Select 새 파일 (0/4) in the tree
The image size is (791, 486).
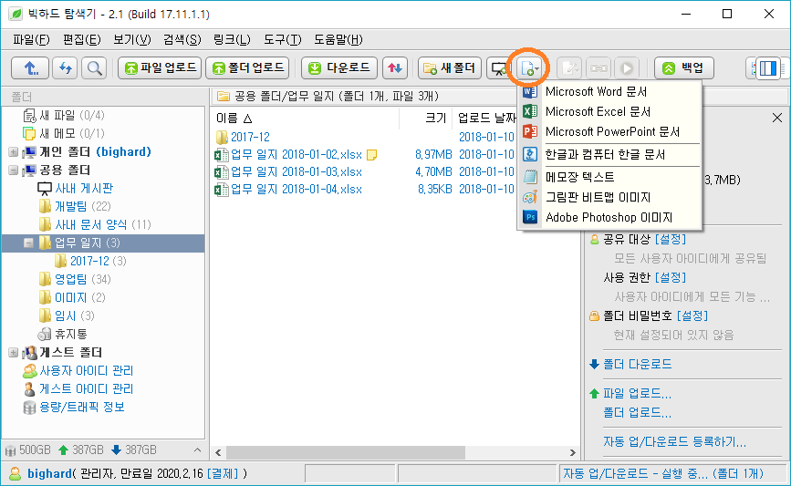click(x=64, y=116)
